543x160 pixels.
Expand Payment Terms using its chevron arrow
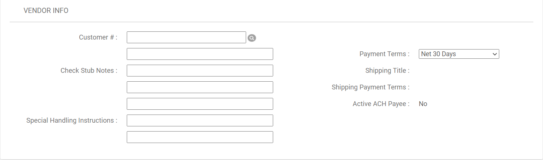pos(494,54)
